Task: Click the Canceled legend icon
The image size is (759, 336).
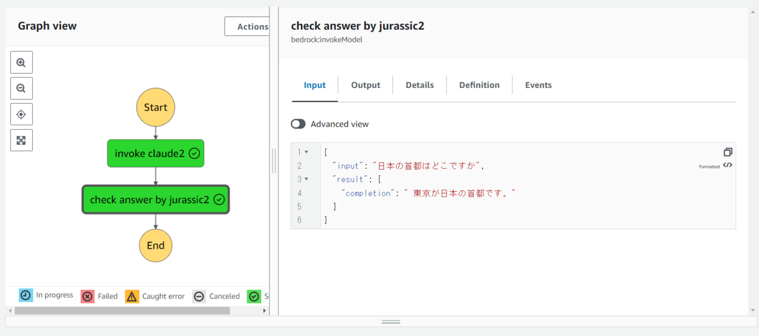Action: [x=199, y=296]
